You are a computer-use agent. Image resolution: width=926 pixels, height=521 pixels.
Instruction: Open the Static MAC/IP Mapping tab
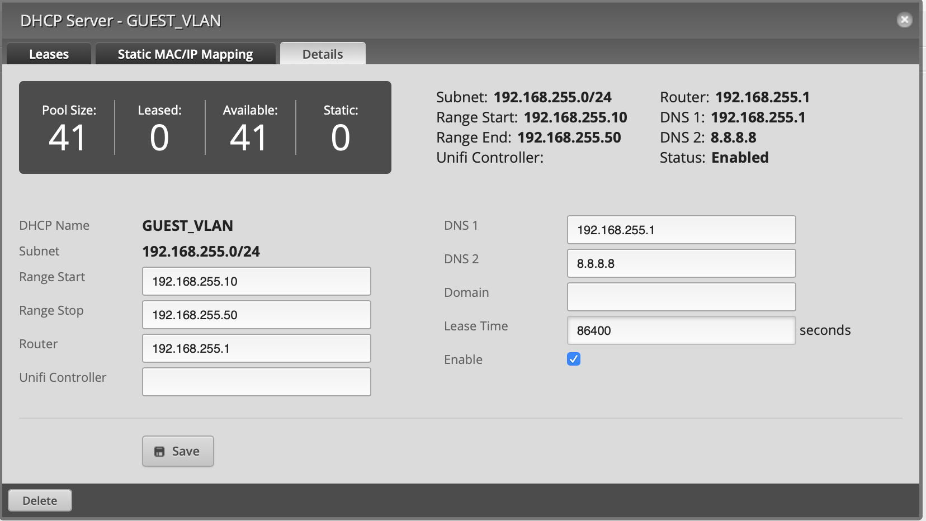coord(185,54)
